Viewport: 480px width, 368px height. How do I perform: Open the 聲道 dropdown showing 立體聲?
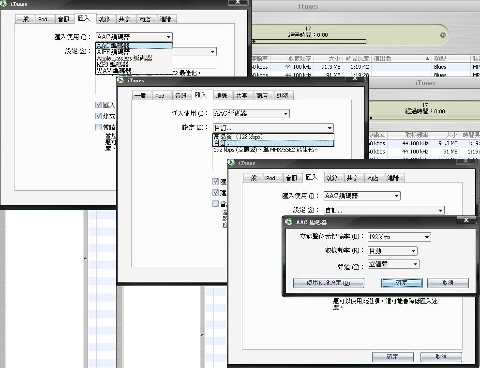393,264
